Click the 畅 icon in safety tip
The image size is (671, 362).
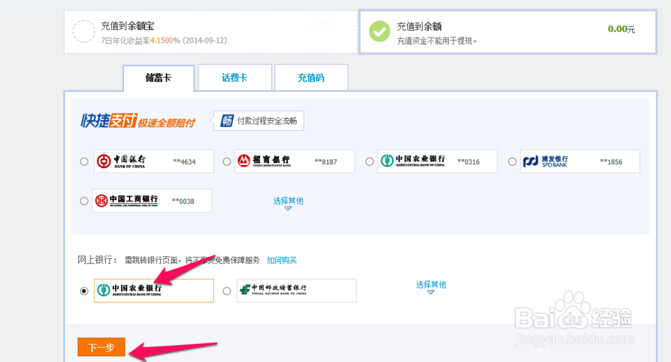pyautogui.click(x=227, y=121)
